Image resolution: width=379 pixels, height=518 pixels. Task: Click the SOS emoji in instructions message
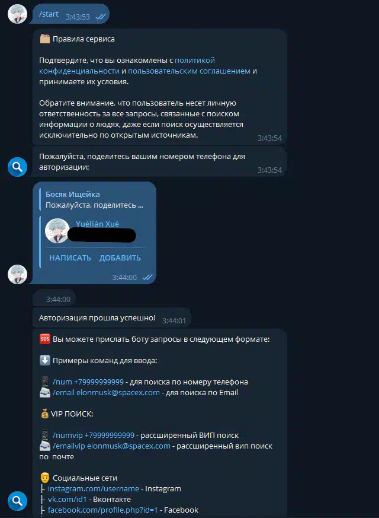(x=45, y=339)
